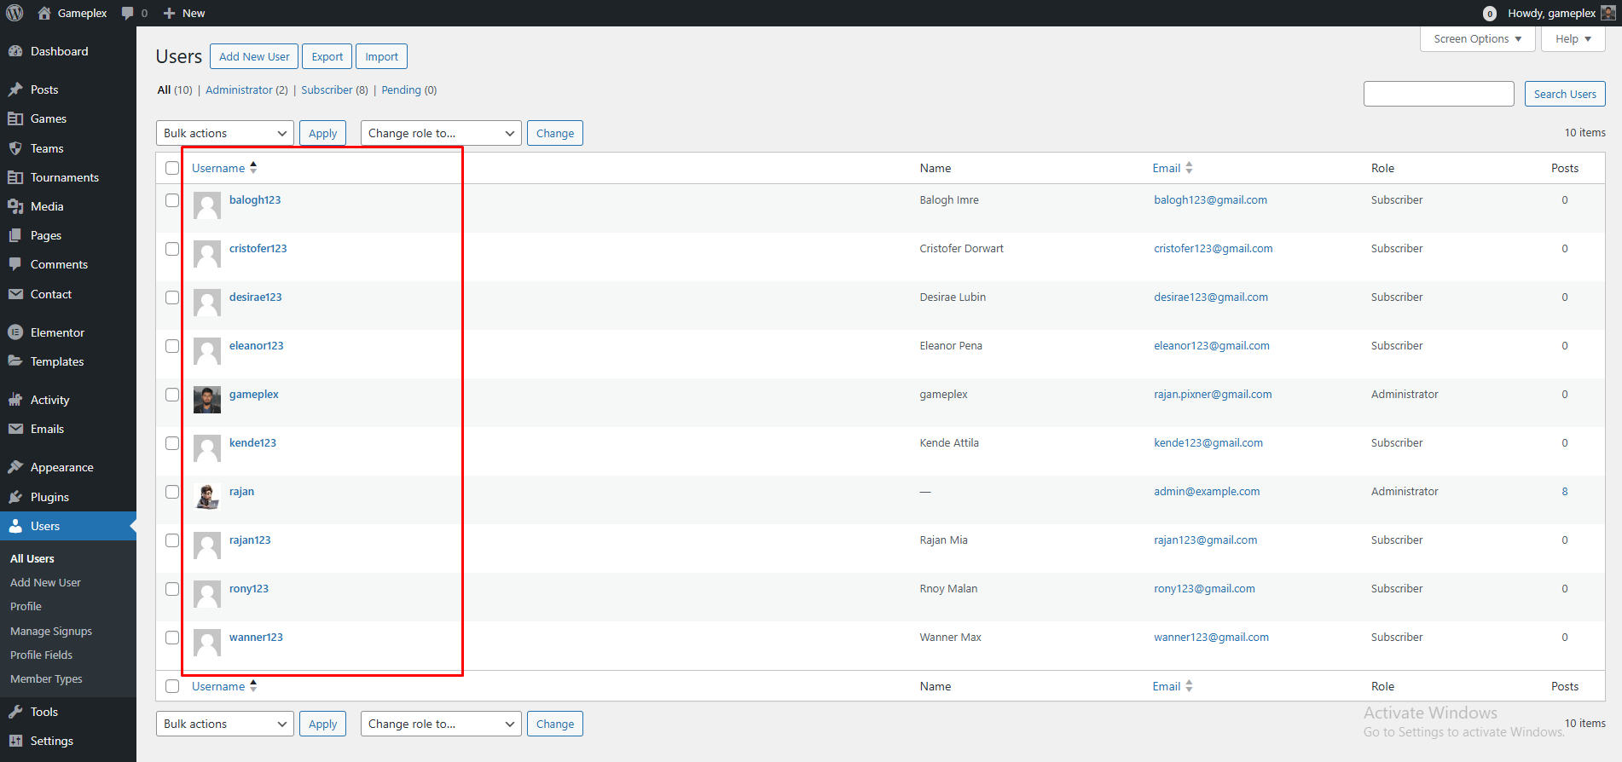Select the rajan user checkbox
1622x762 pixels.
[x=172, y=492]
